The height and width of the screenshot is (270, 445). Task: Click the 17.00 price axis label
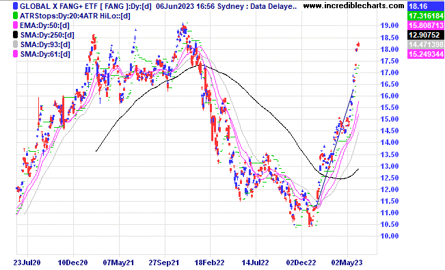tap(390, 72)
